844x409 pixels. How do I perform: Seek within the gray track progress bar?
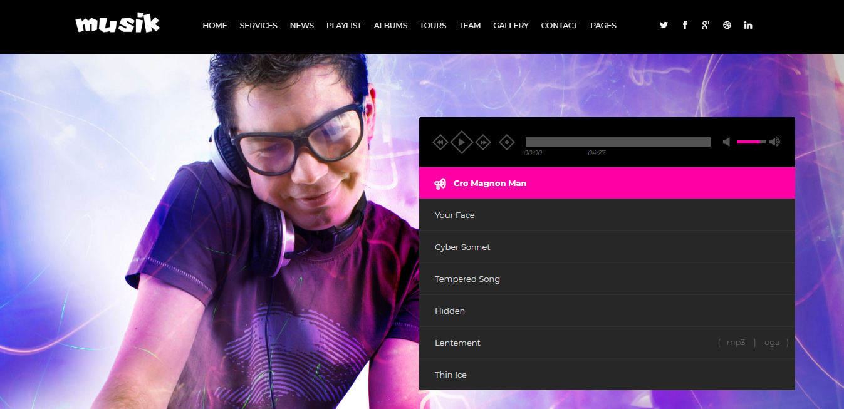point(617,142)
